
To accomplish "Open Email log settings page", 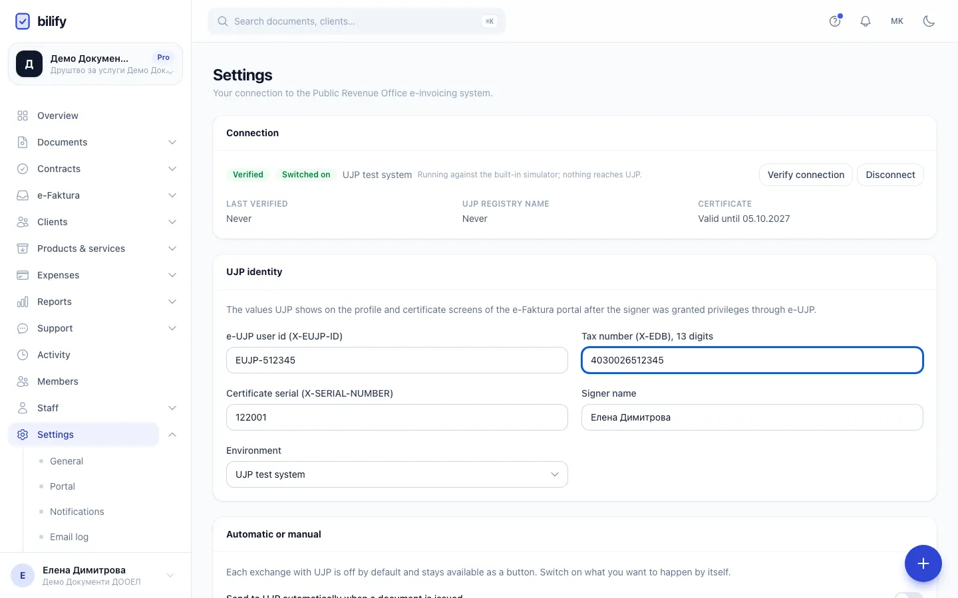I will 69,537.
